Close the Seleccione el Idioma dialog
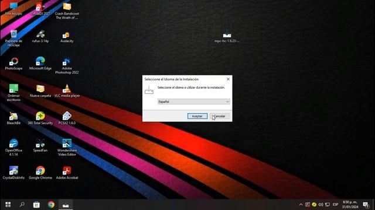This screenshot has width=375, height=210. click(228, 79)
